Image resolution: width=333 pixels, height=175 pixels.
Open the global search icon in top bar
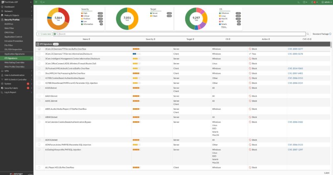(x=41, y=2)
